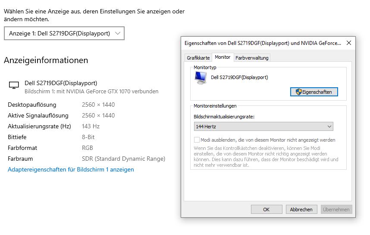Click the Bildschirmaktualisierungsrate label
The width and height of the screenshot is (370, 235).
point(224,117)
